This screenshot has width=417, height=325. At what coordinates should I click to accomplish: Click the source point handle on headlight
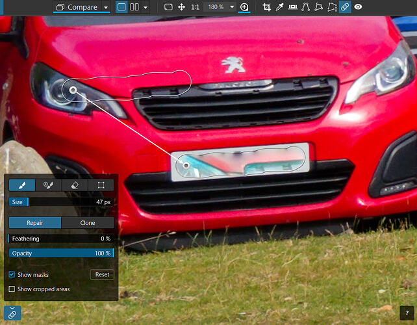73,90
